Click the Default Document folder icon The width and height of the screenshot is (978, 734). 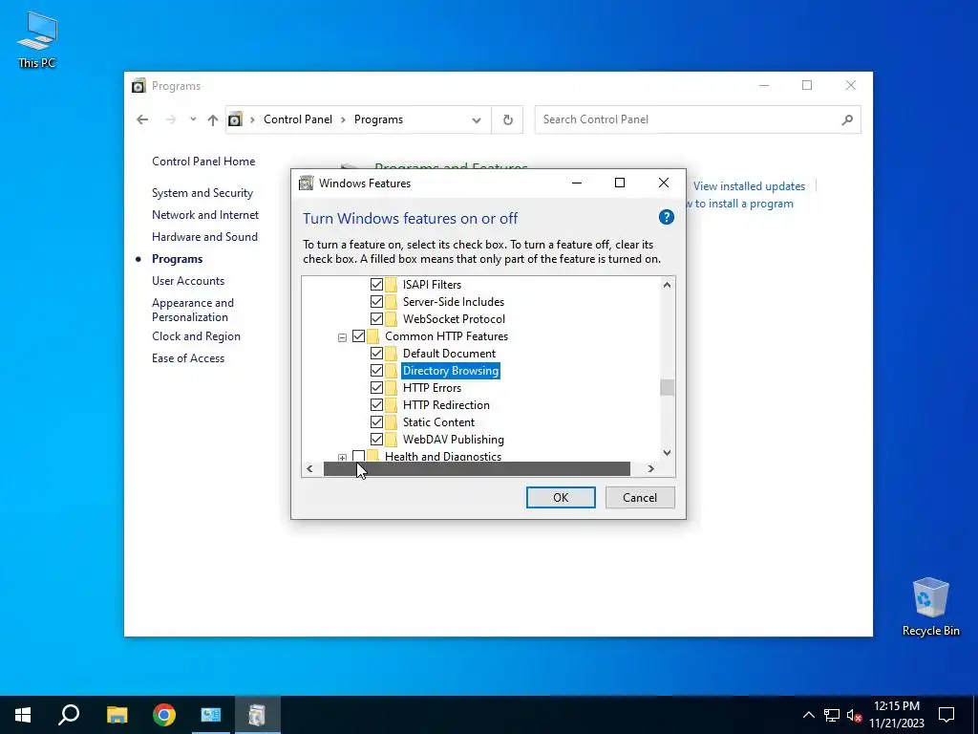(x=391, y=354)
